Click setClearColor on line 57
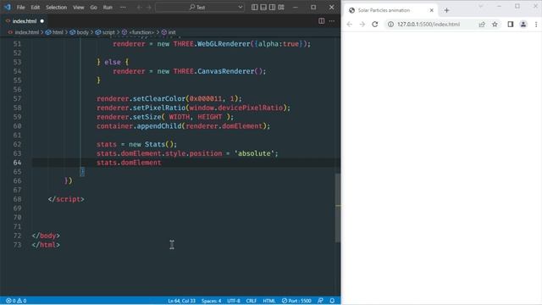The height and width of the screenshot is (305, 542). point(159,98)
